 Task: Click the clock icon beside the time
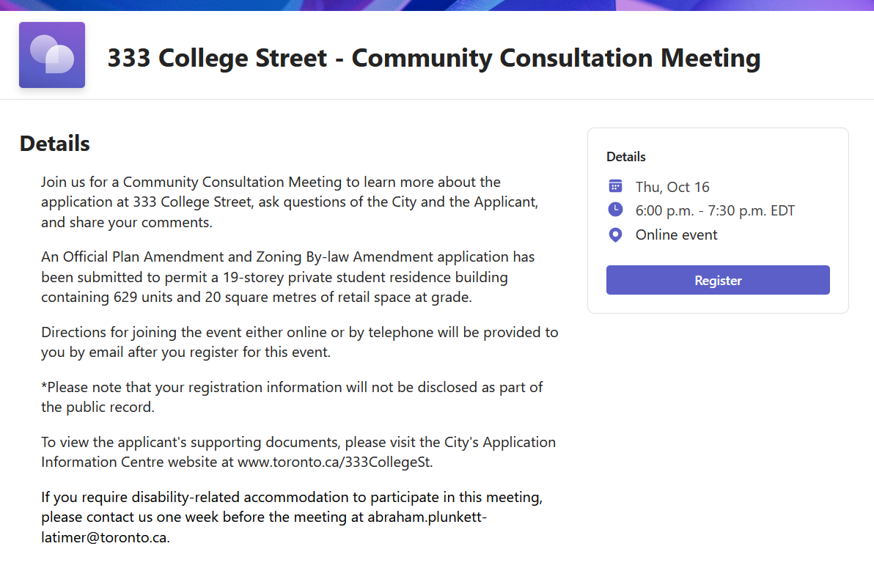pyautogui.click(x=615, y=210)
